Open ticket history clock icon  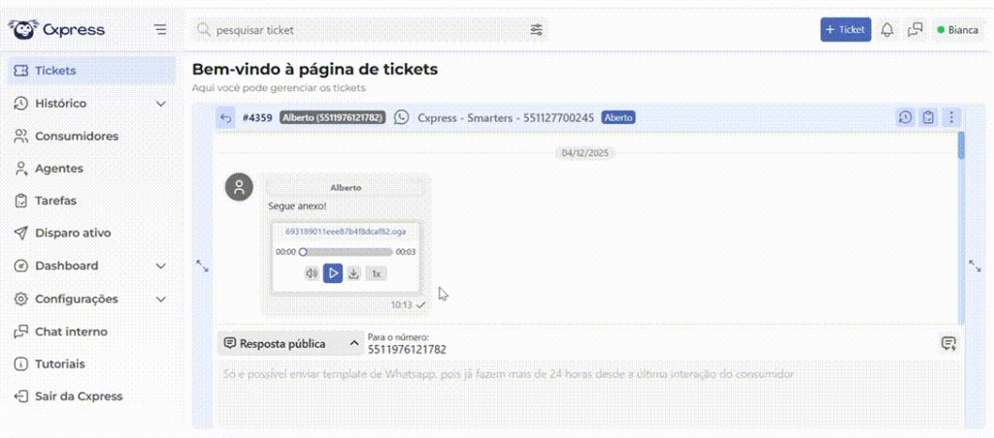point(905,117)
